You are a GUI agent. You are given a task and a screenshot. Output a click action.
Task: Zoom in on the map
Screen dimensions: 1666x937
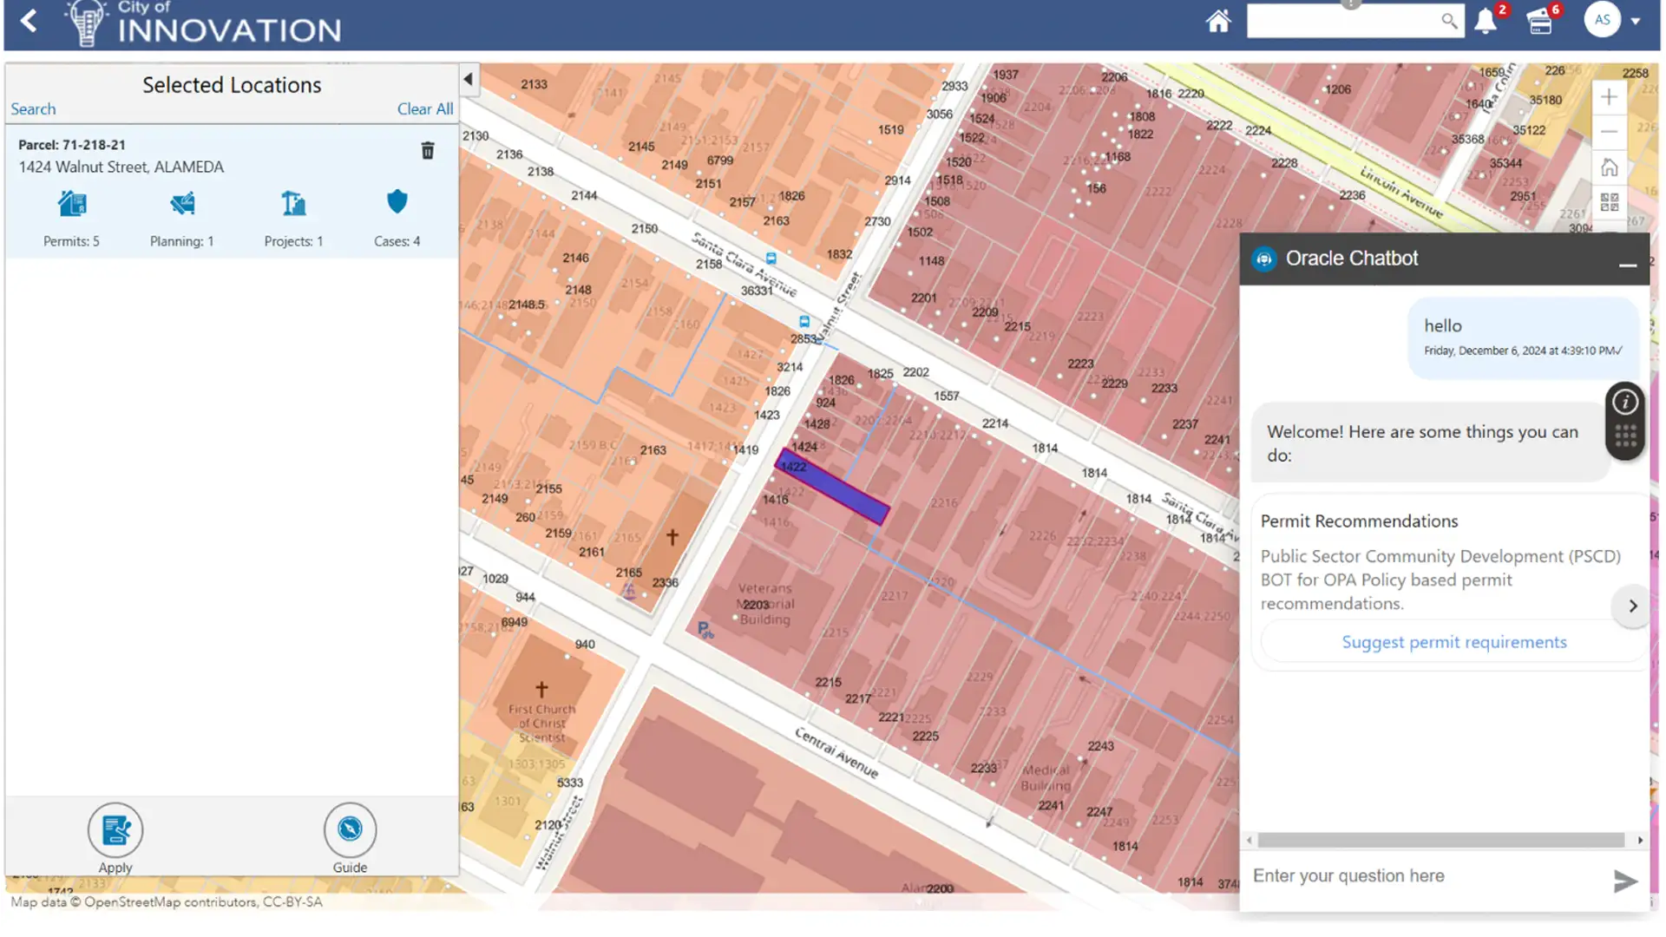coord(1609,97)
